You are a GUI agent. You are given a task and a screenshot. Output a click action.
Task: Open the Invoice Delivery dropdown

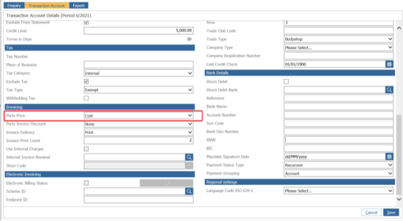tap(138, 132)
